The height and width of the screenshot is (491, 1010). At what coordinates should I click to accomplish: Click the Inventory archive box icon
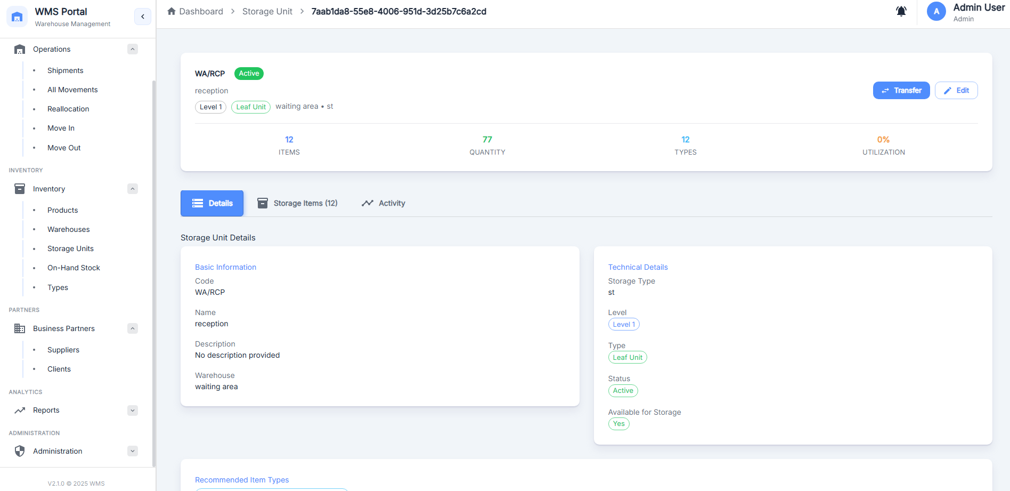pos(20,189)
